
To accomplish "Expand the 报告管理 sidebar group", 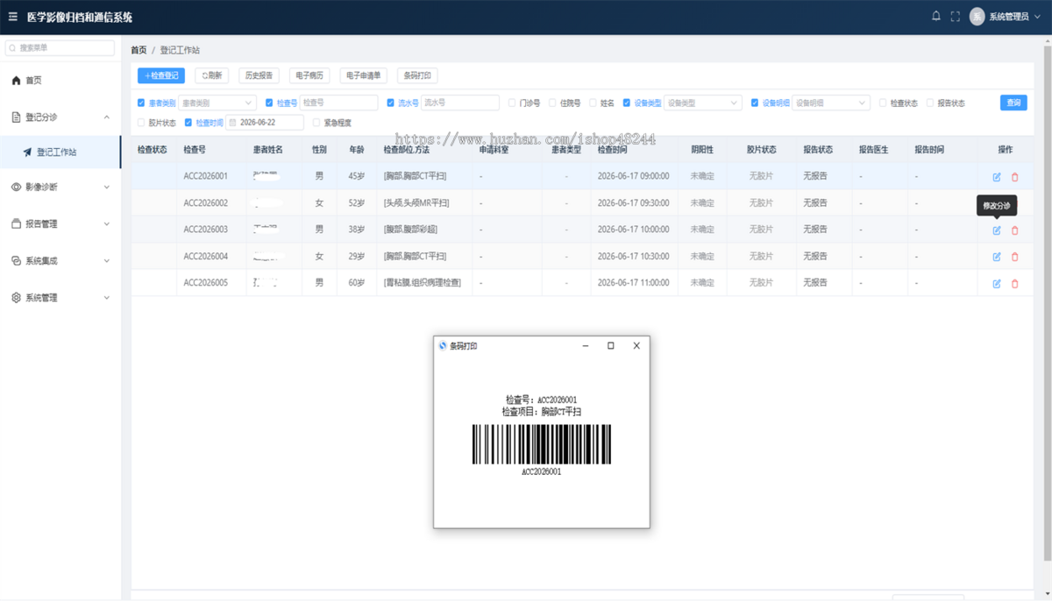I will tap(107, 224).
